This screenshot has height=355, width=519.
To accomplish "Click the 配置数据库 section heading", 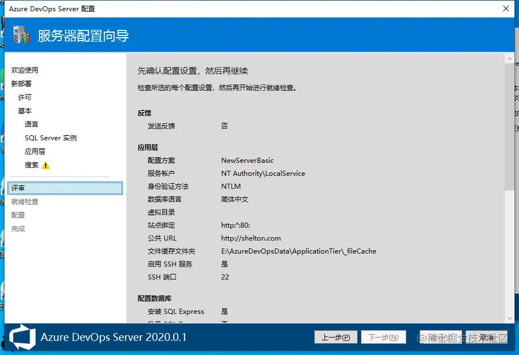I will pos(155,299).
